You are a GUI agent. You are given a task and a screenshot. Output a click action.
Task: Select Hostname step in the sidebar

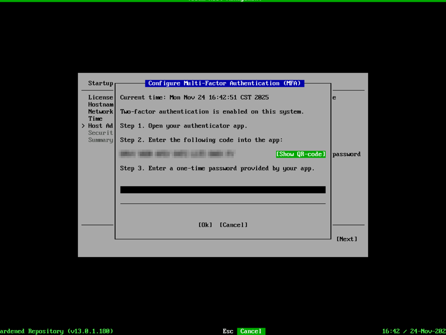100,104
